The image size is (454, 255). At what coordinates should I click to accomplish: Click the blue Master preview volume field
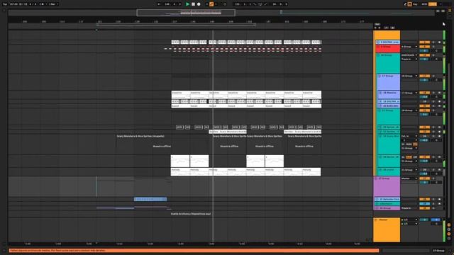coord(436,220)
